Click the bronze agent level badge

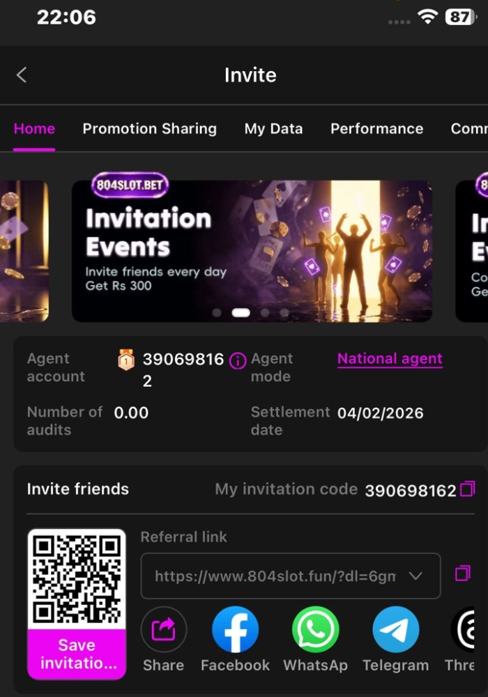(126, 360)
